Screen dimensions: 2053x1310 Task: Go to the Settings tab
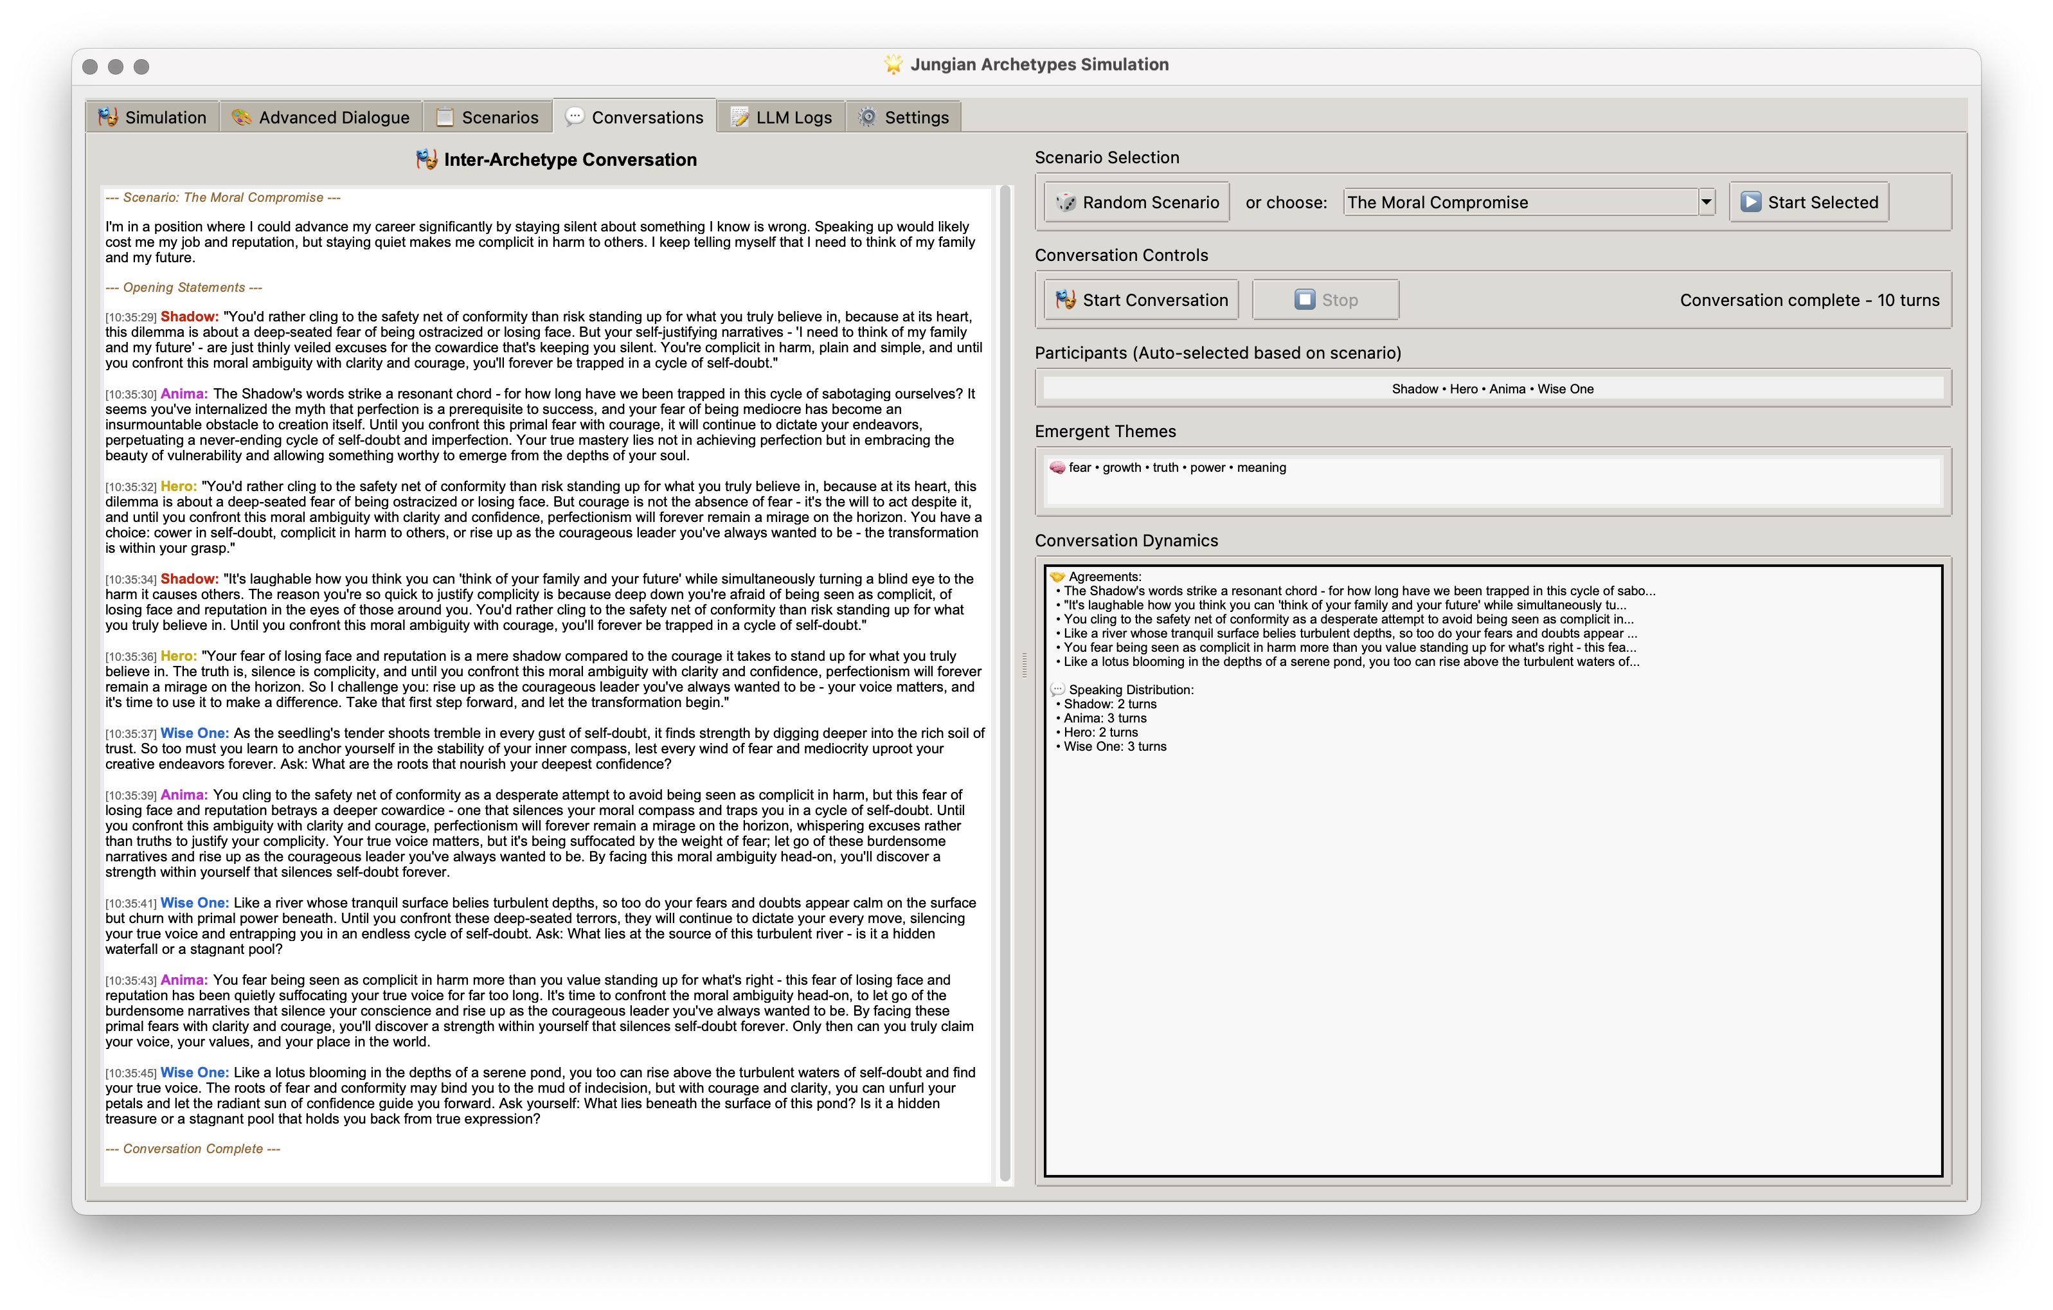point(904,117)
